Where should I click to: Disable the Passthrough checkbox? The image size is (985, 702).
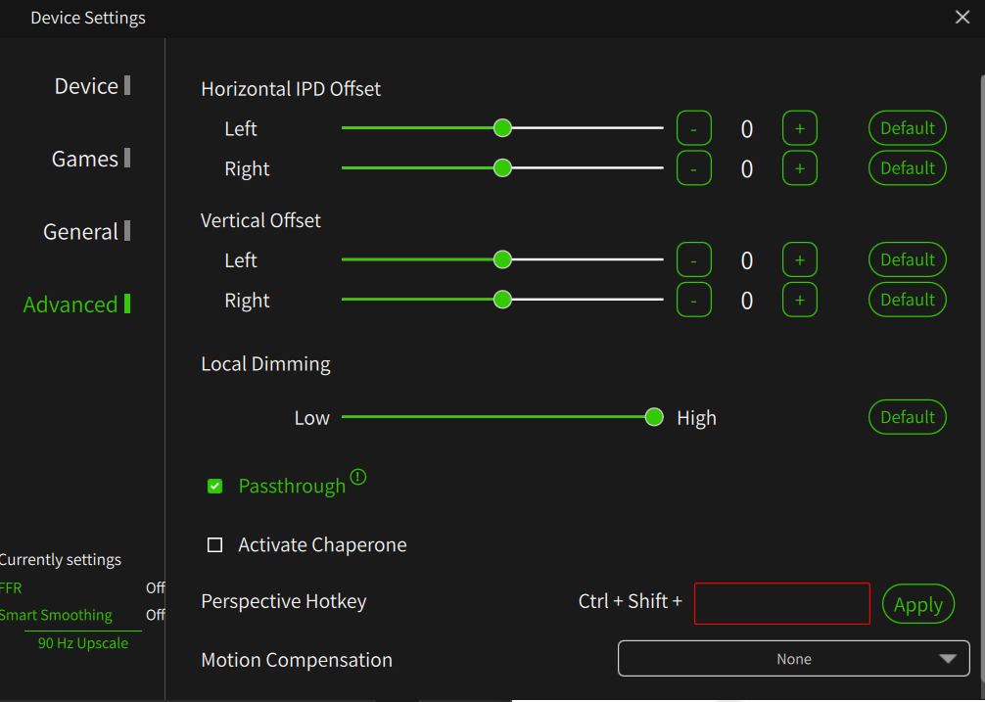point(215,486)
